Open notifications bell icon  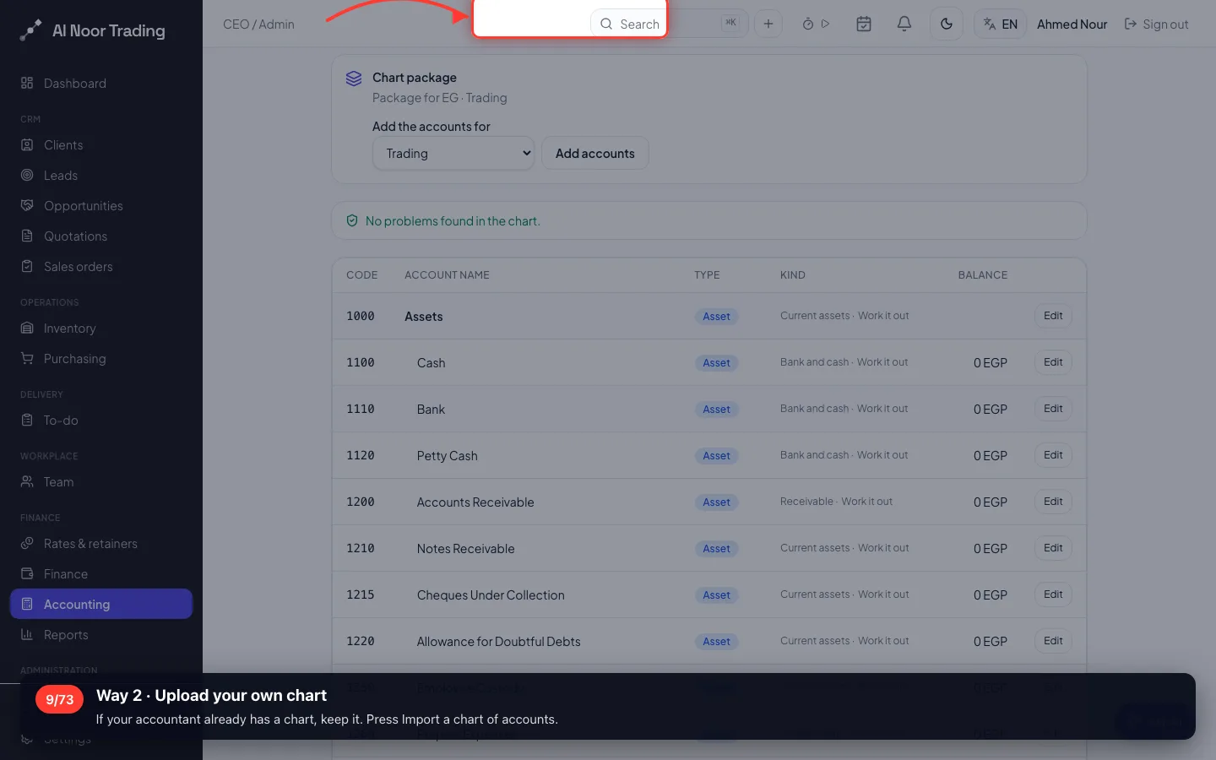[904, 24]
